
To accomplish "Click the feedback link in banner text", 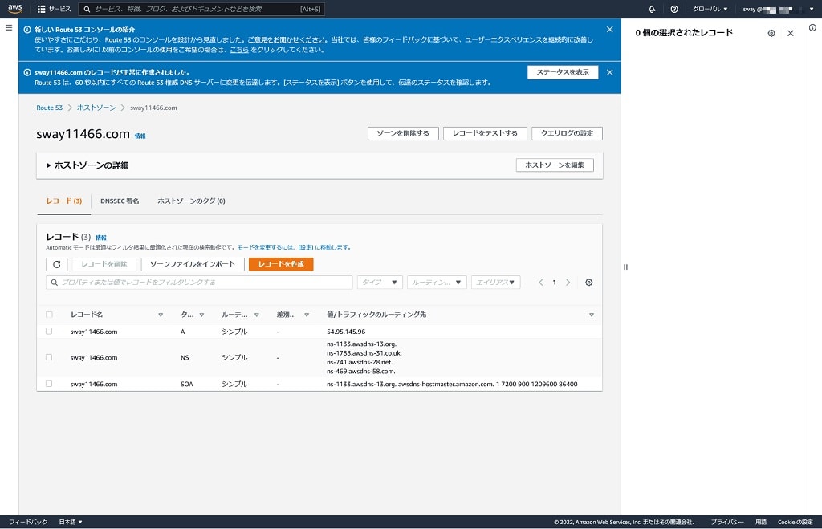I will click(287, 40).
